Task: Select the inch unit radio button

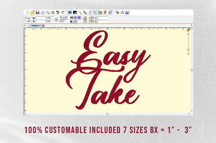Action: tap(26, 21)
